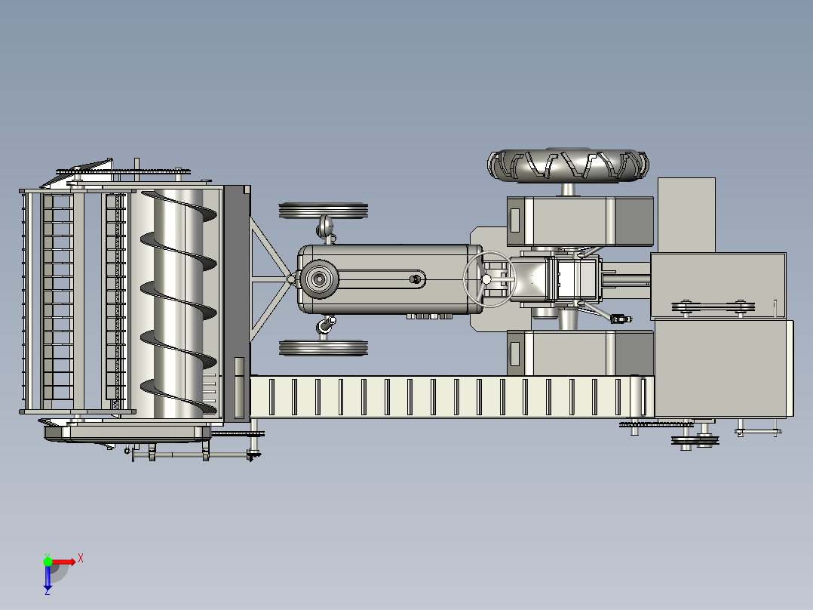Select the round cap on the tractor hood

click(x=320, y=279)
